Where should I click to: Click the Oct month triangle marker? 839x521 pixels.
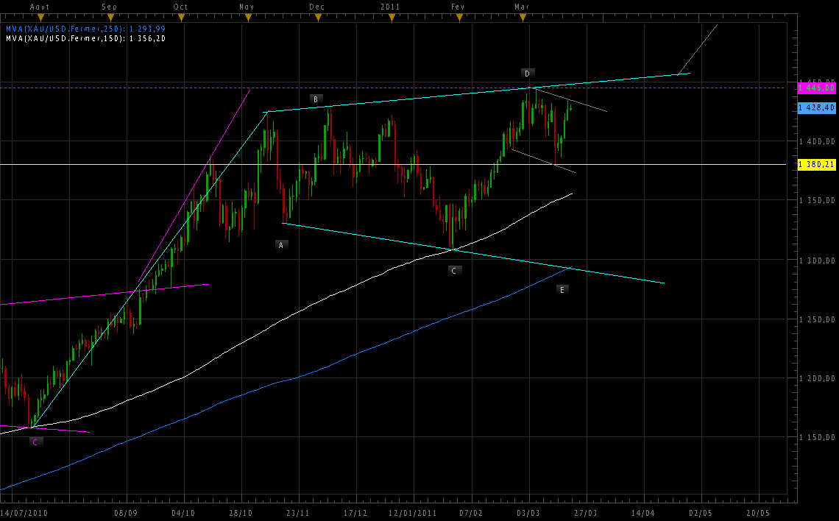182,16
